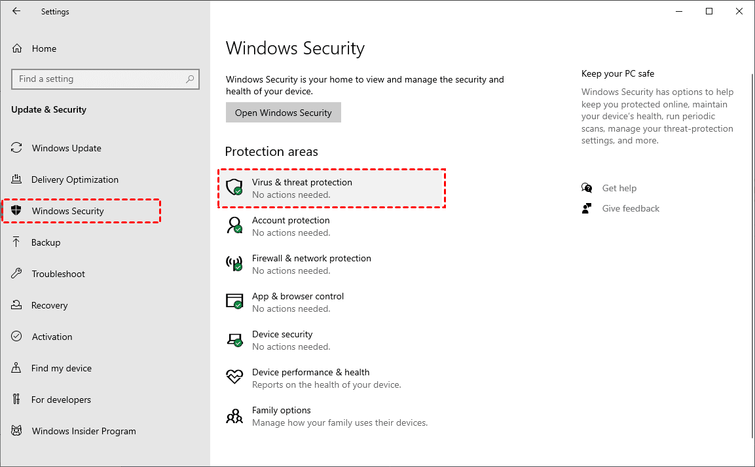
Task: Open the Backup settings section
Action: point(46,242)
